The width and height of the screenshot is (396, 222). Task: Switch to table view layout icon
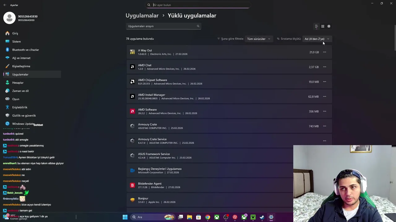coord(329,26)
